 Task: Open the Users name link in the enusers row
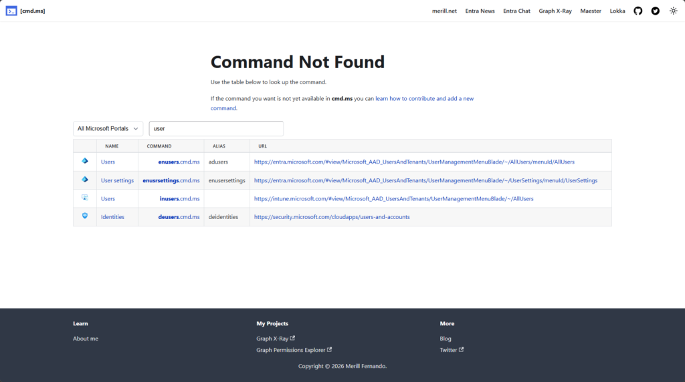click(x=108, y=162)
